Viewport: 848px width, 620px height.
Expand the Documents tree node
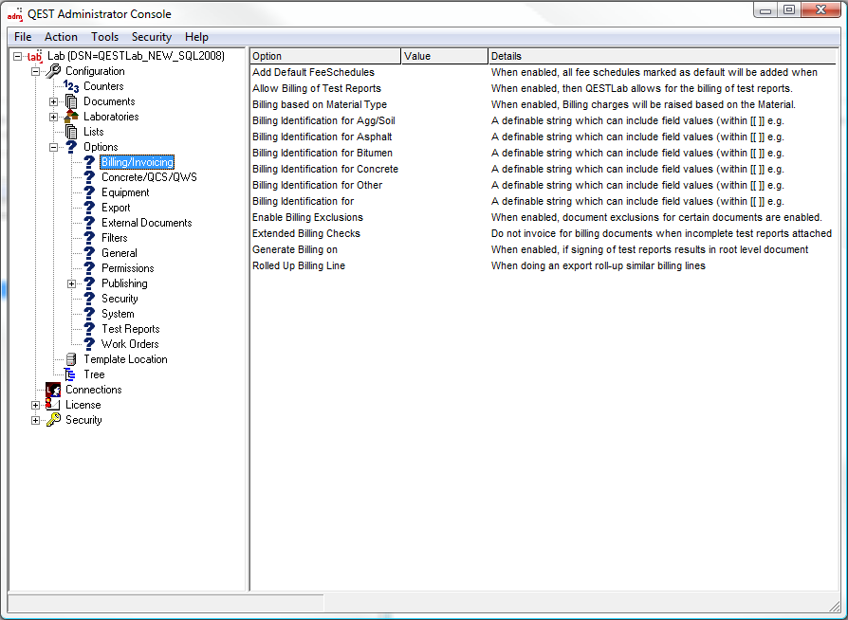pos(54,101)
